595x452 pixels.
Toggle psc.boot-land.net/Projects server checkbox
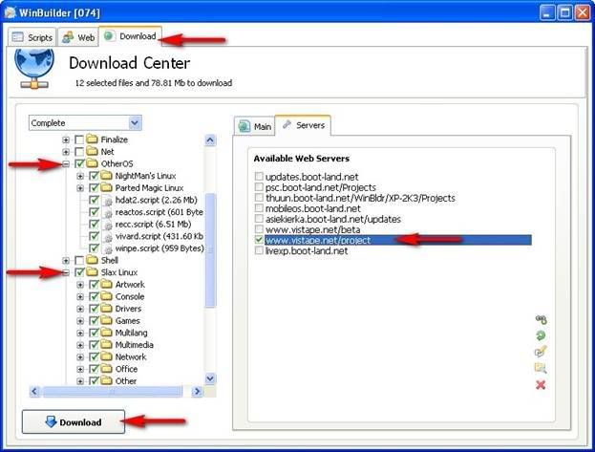click(259, 187)
